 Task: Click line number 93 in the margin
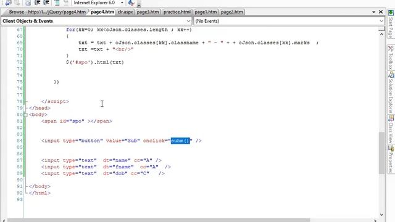click(x=20, y=200)
